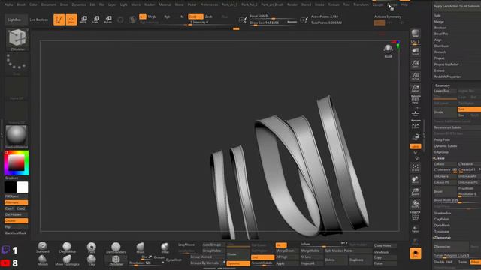Image resolution: width=481 pixels, height=270 pixels.
Task: Open the Render menu
Action: pos(292,4)
